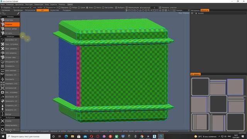The image size is (247, 139).
Task: Toggle the Манипулятор checkbox
Action: click(127, 8)
